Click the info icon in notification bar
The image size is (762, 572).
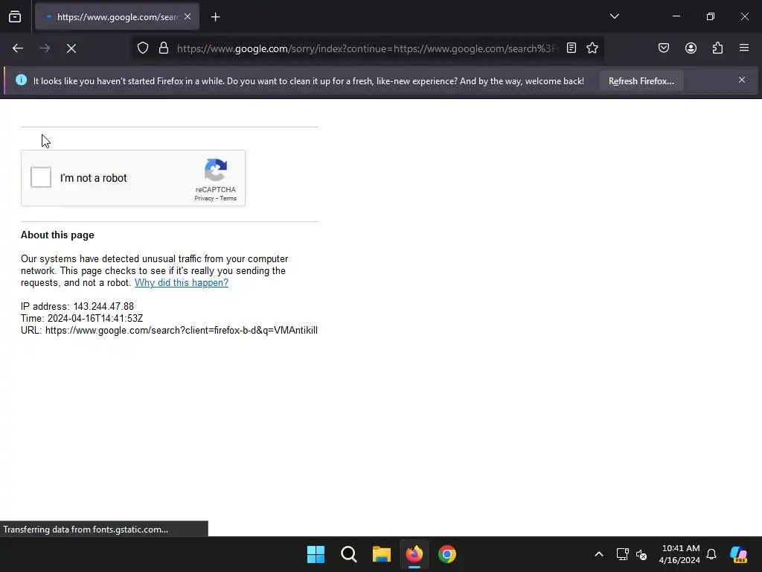tap(21, 80)
